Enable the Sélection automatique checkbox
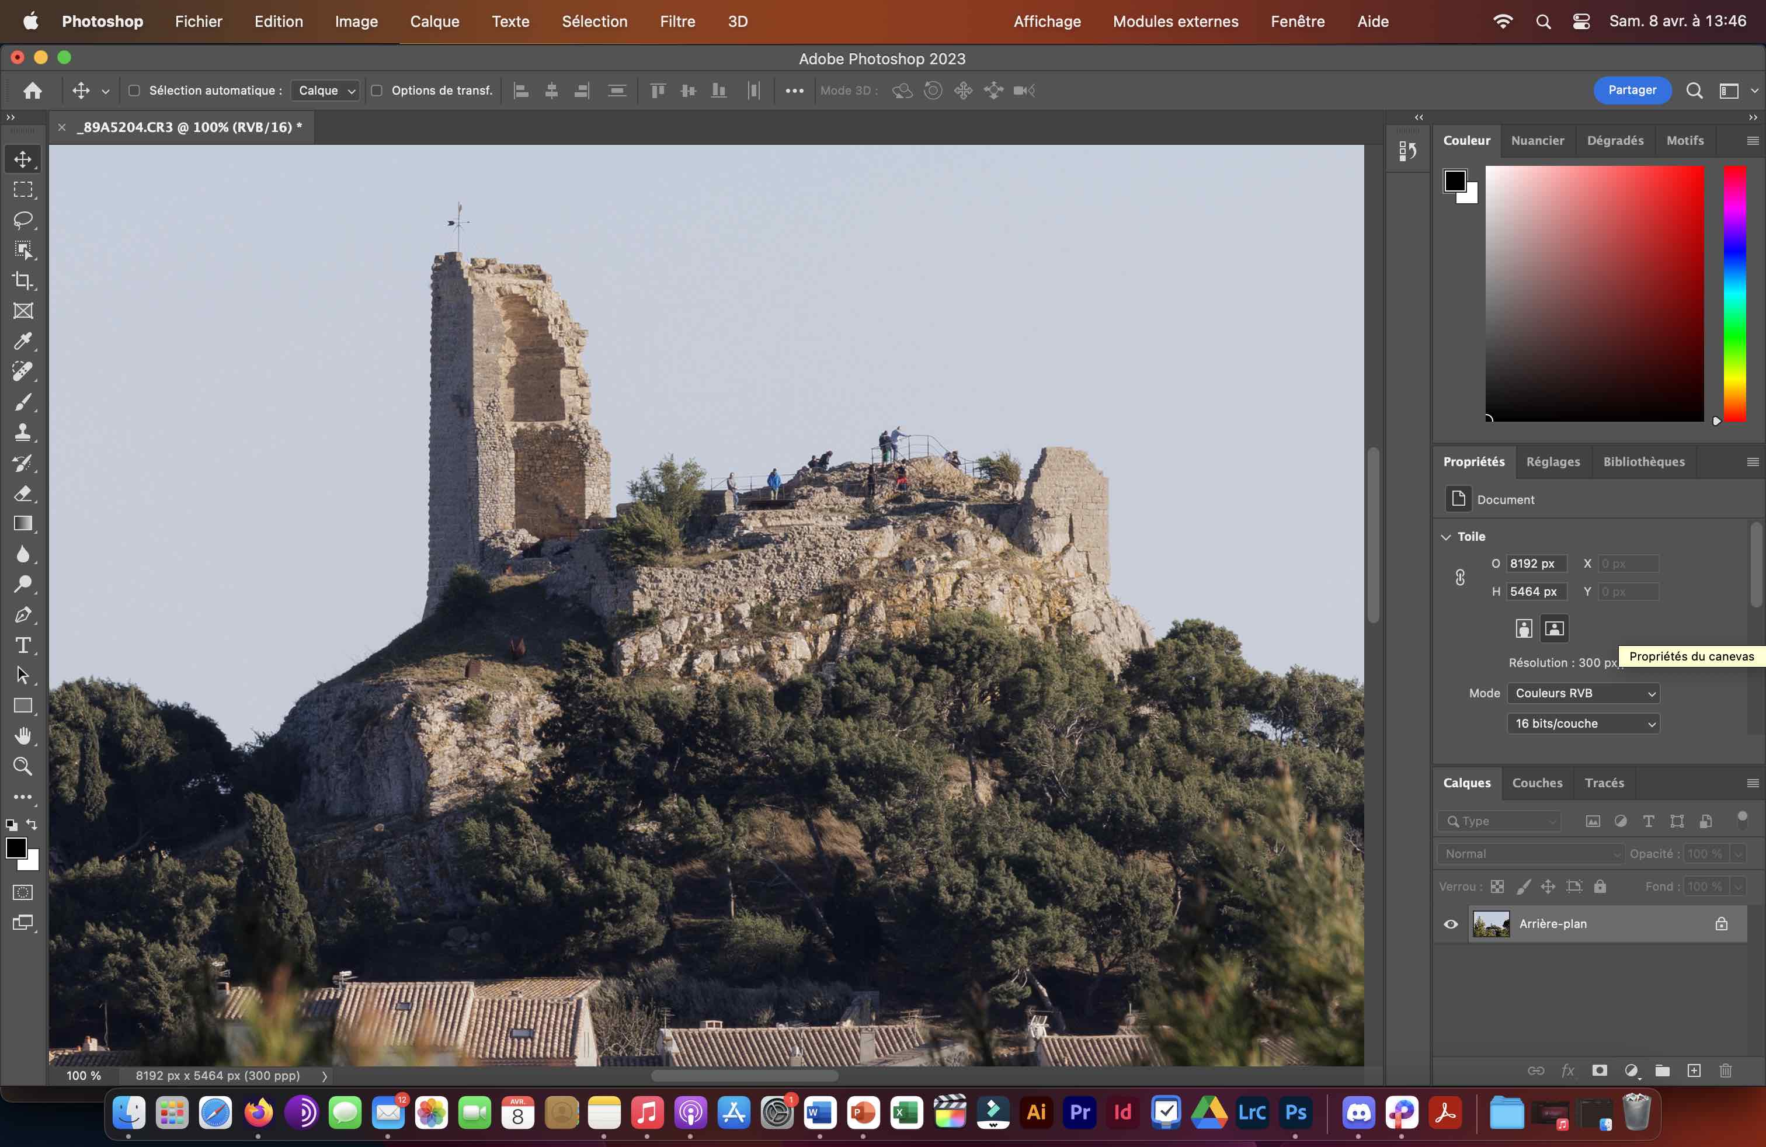 tap(134, 91)
